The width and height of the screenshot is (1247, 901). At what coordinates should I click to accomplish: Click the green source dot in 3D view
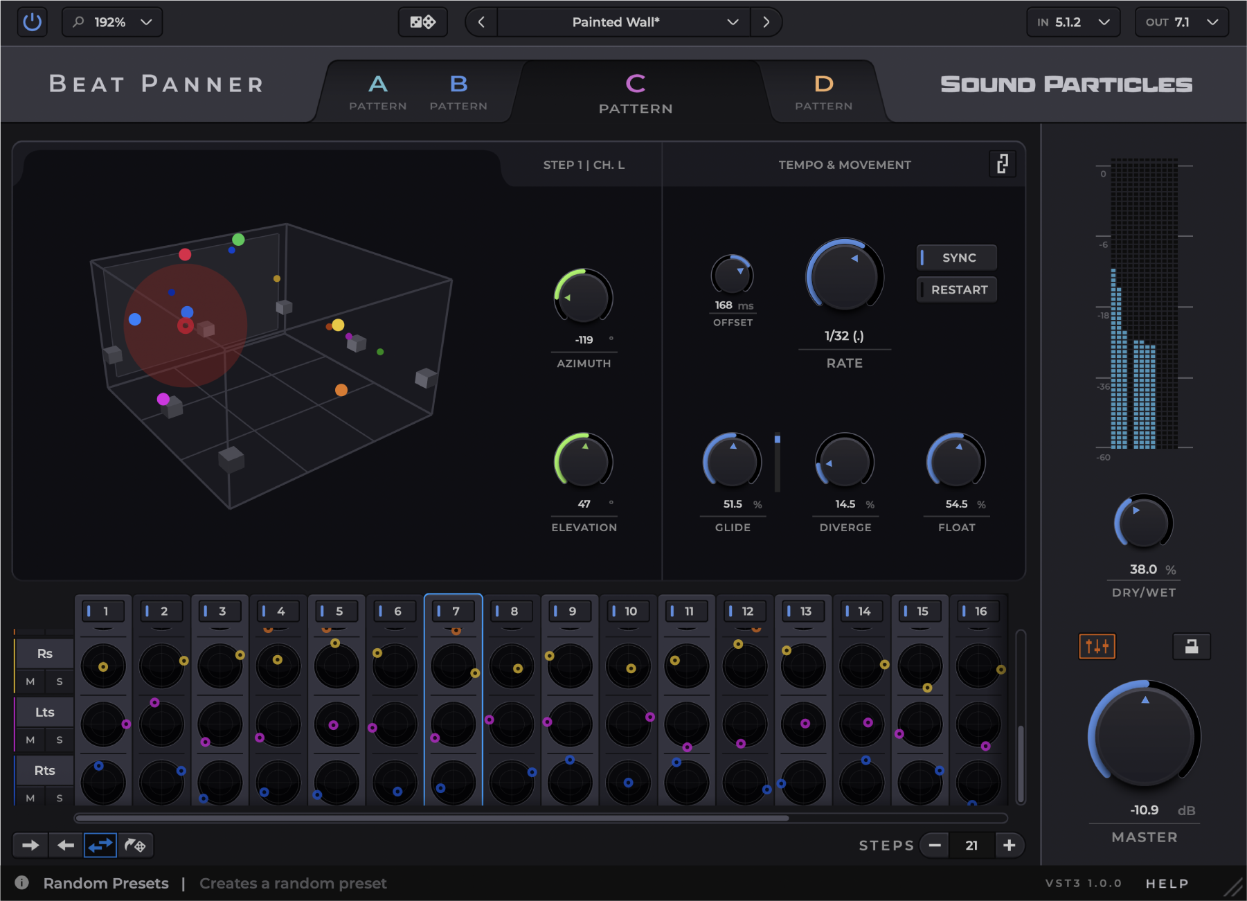point(238,240)
